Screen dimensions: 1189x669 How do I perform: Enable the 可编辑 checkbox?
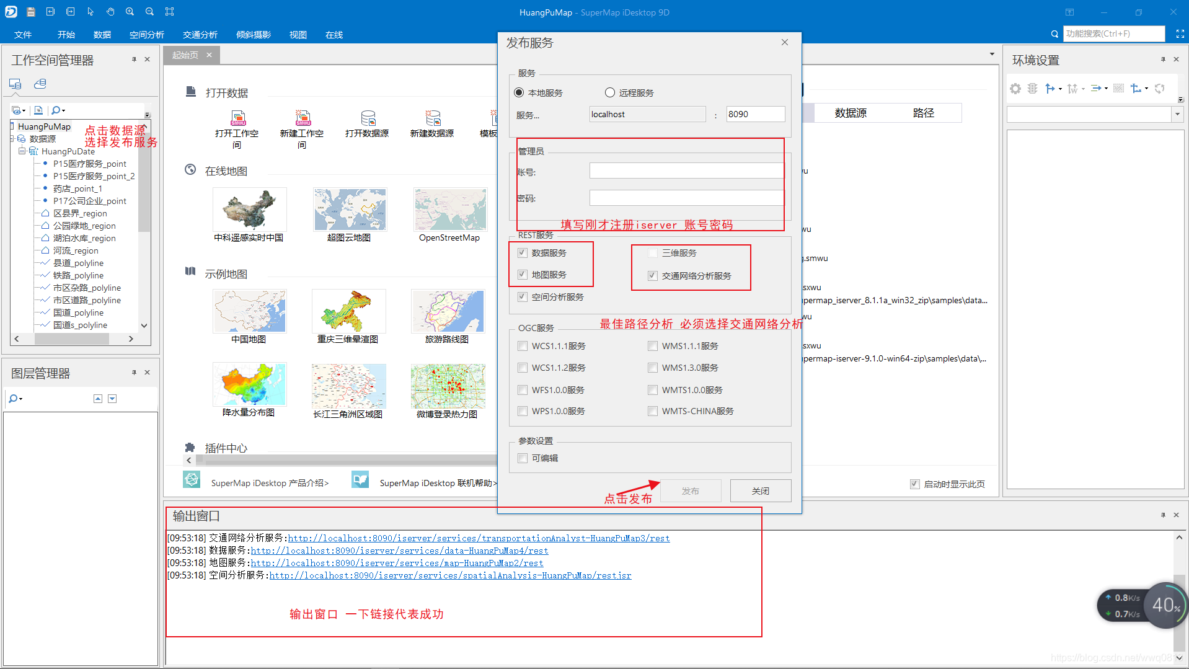point(523,458)
